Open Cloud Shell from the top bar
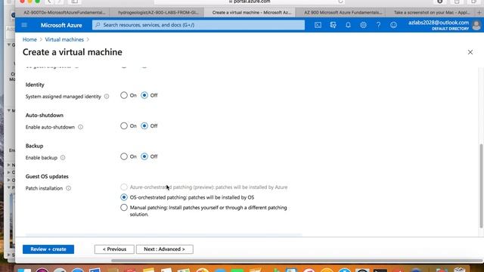Image resolution: width=484 pixels, height=272 pixels. point(318,25)
